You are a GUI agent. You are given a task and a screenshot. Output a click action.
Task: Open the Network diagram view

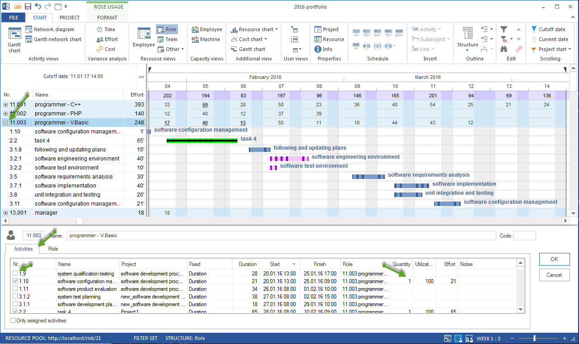[49, 29]
